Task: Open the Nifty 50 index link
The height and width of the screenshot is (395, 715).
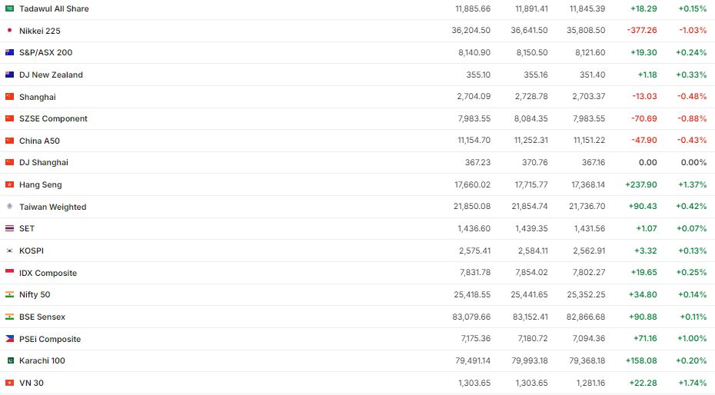Action: click(35, 294)
